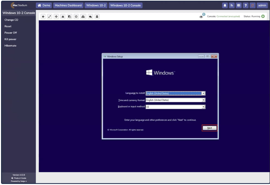Expand the Language to install dropdown

203,94
